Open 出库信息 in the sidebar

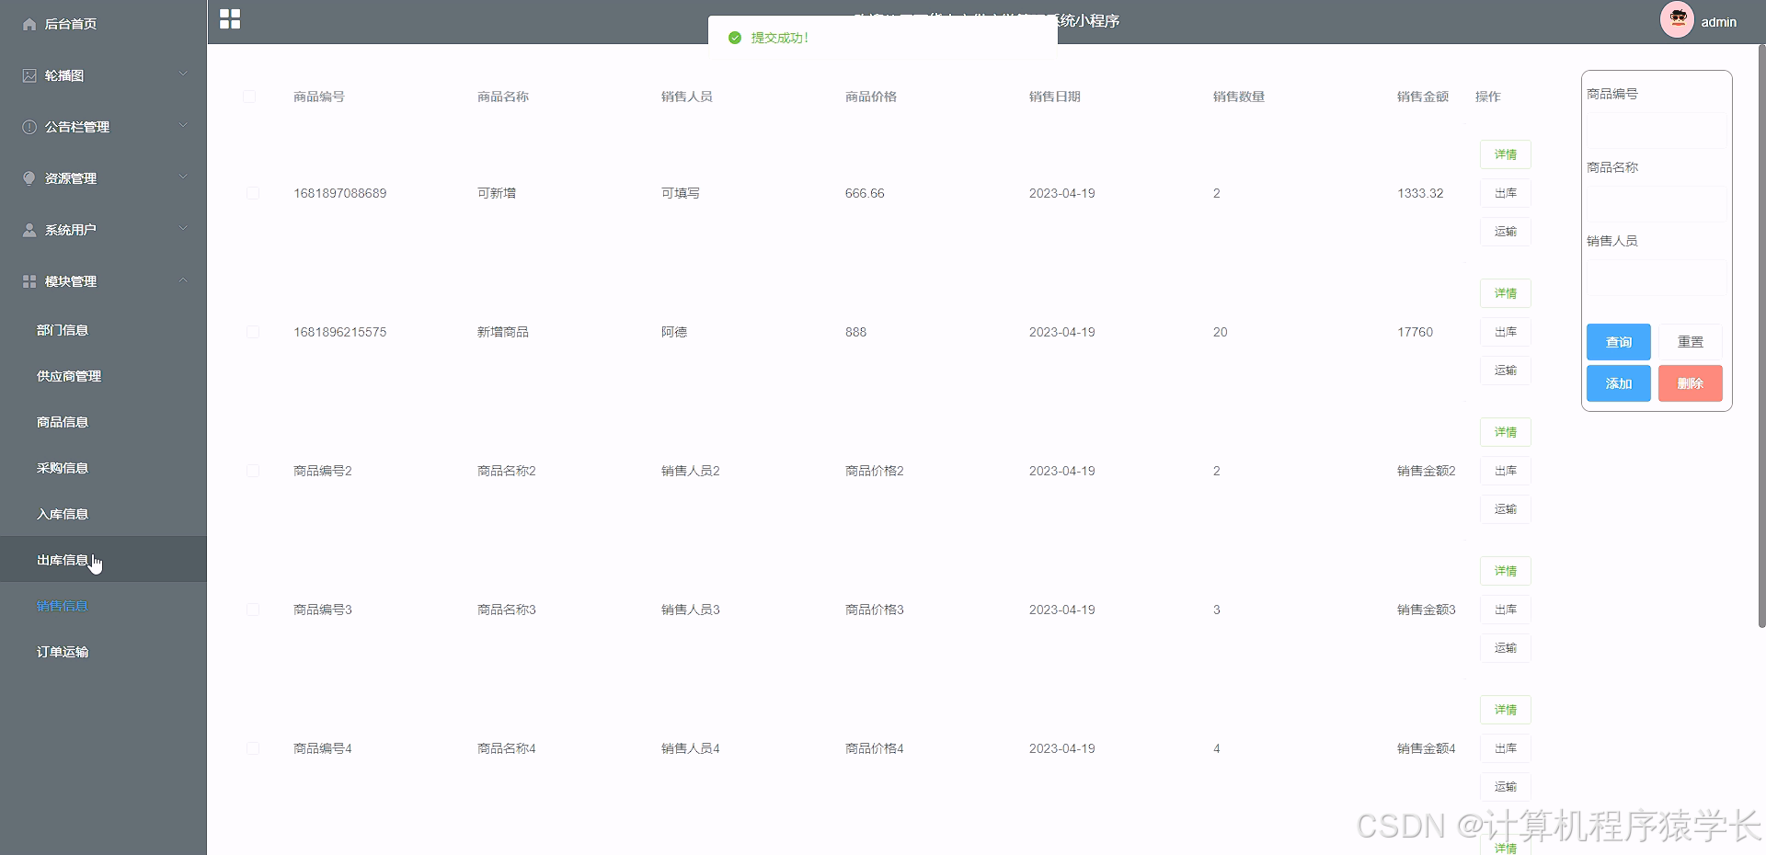(103, 560)
